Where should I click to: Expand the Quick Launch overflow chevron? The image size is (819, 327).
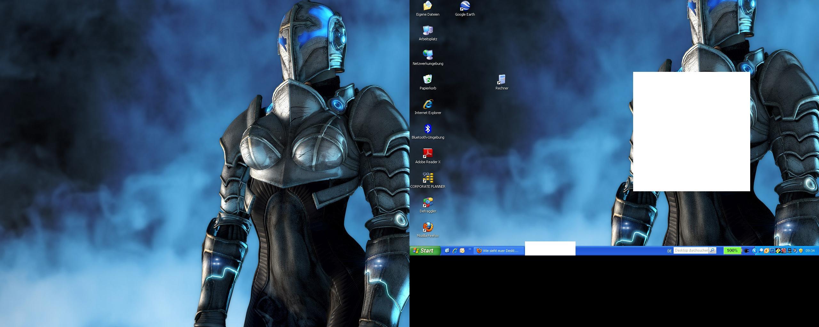[470, 249]
